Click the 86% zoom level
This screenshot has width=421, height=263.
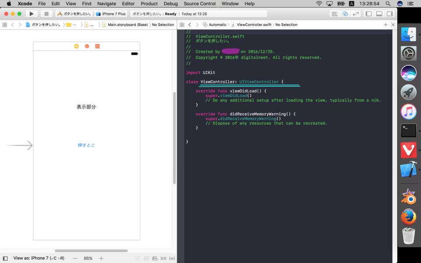(88, 259)
